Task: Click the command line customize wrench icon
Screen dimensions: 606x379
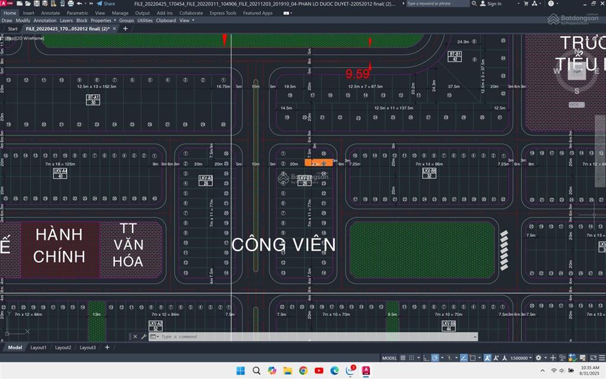Action: [x=143, y=336]
